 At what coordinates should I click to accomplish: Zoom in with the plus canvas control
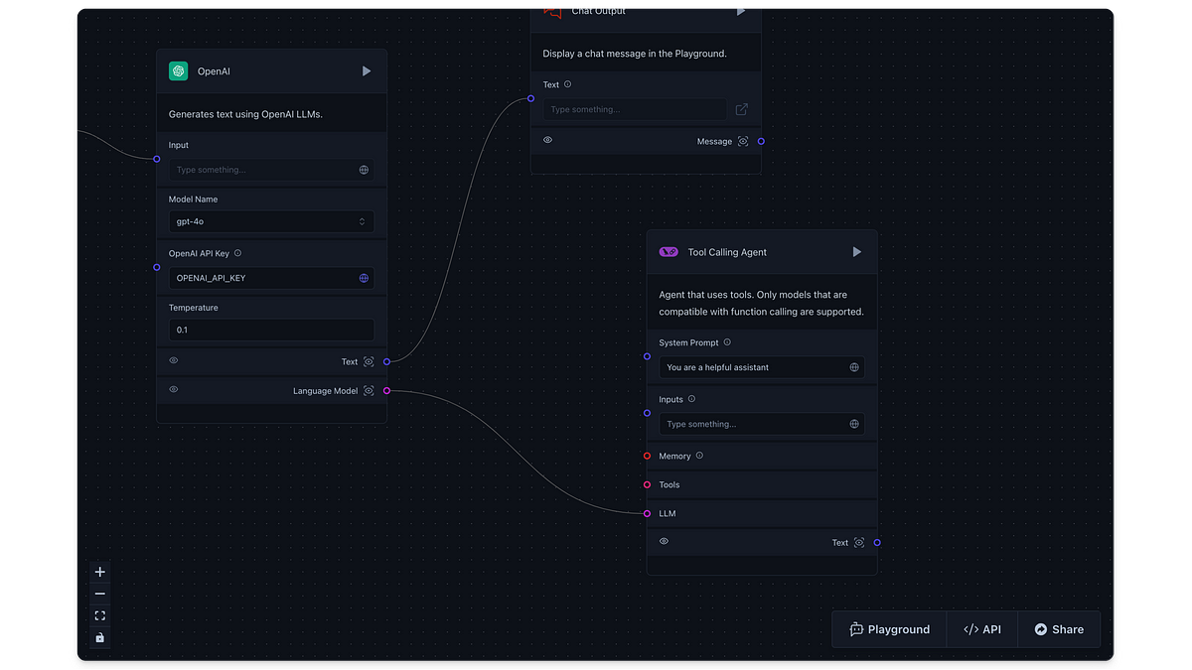(x=99, y=572)
